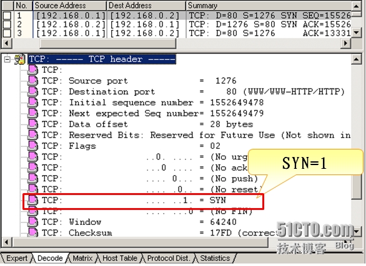Sort by the No. column header

(x=23, y=6)
